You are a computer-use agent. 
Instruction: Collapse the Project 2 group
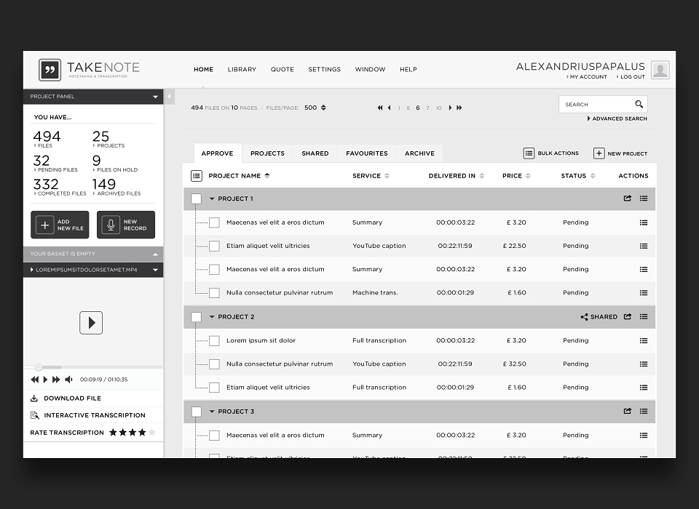pos(212,316)
